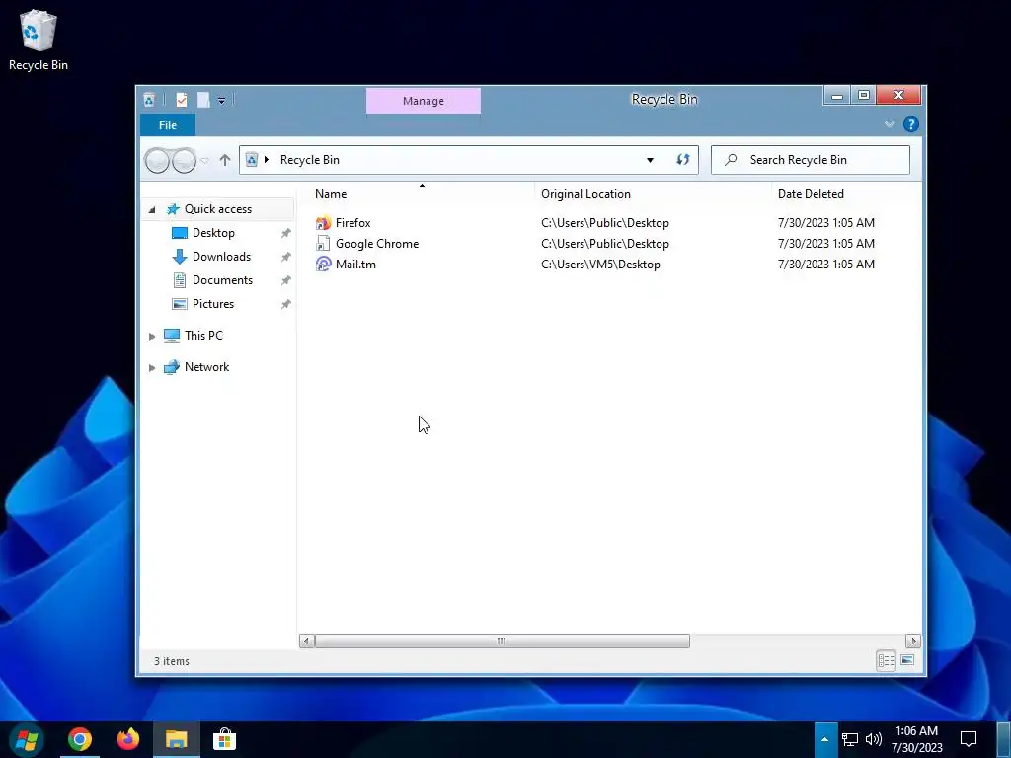The width and height of the screenshot is (1011, 758).
Task: Click the New folder quick access toolbar icon
Action: pyautogui.click(x=203, y=100)
